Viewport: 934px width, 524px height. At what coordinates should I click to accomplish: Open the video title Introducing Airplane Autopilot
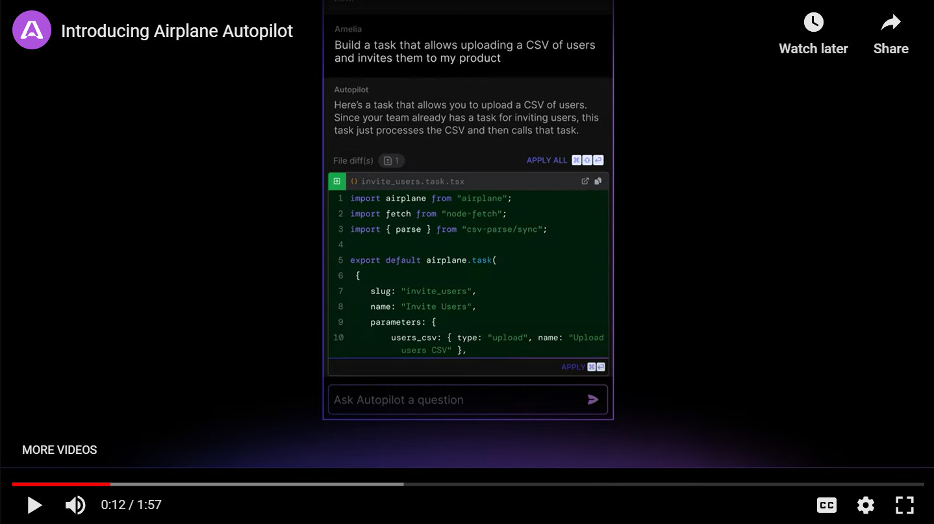[177, 31]
